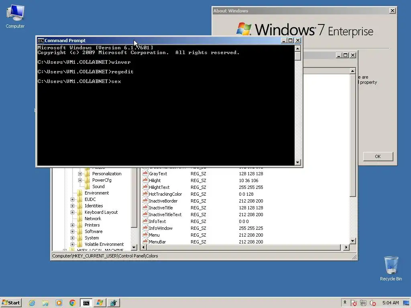Maximize the Command Prompt window
The image size is (411, 308).
tap(291, 41)
